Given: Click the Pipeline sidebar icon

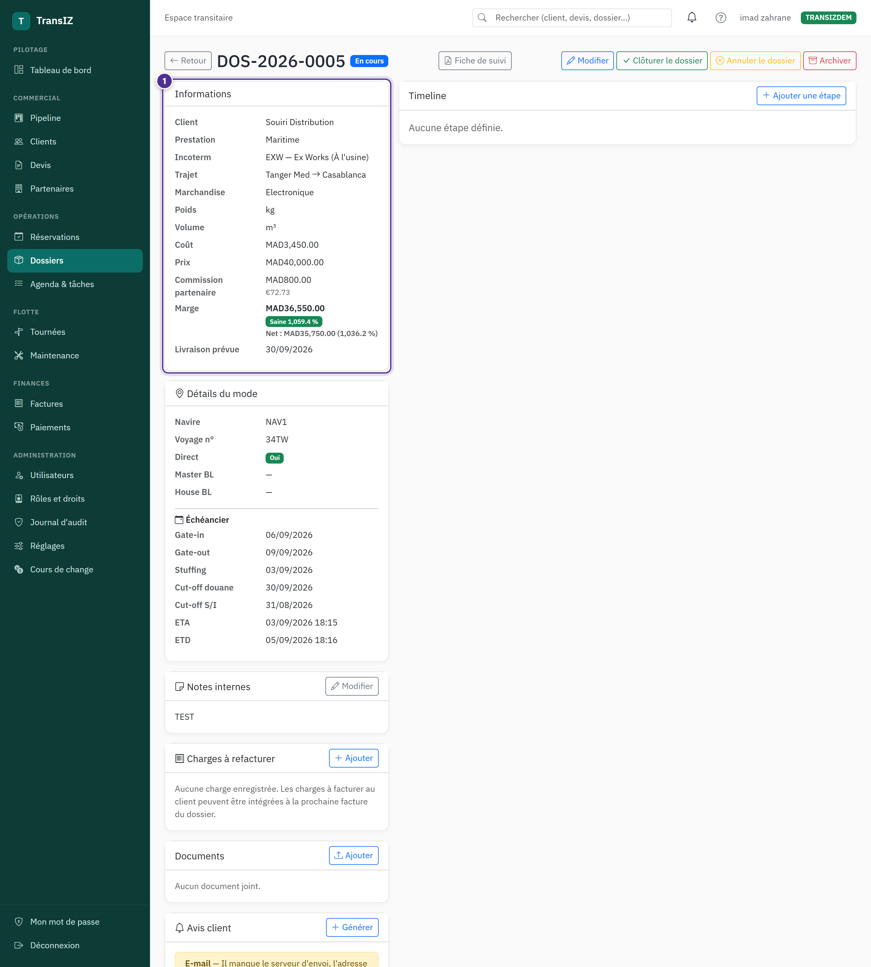Looking at the screenshot, I should pos(19,118).
